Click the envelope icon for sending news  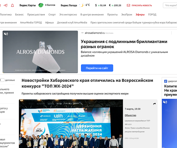coord(128,5)
